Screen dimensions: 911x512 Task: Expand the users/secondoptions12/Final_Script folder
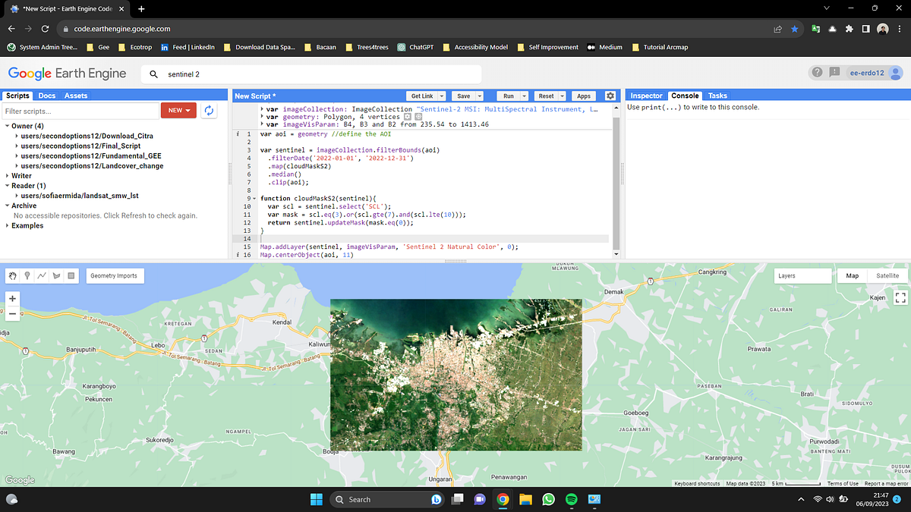pyautogui.click(x=16, y=146)
